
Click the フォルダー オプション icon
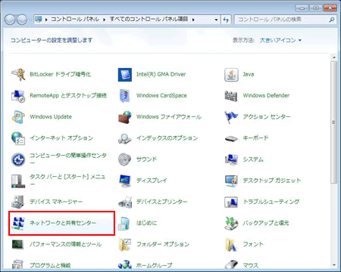(125, 245)
